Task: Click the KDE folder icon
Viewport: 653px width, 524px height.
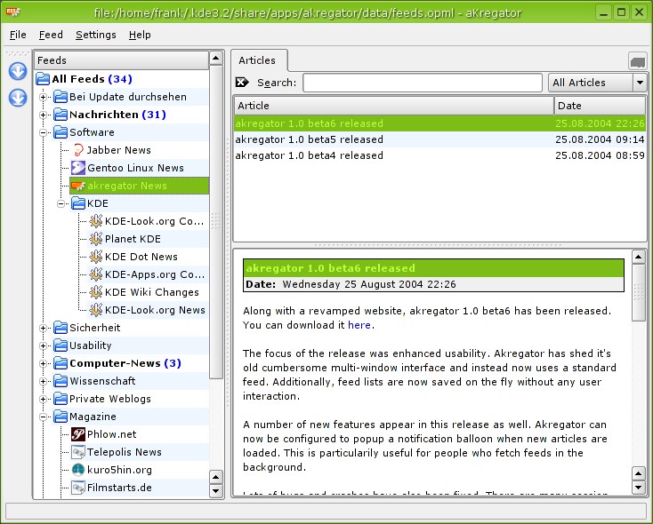Action: click(x=78, y=203)
